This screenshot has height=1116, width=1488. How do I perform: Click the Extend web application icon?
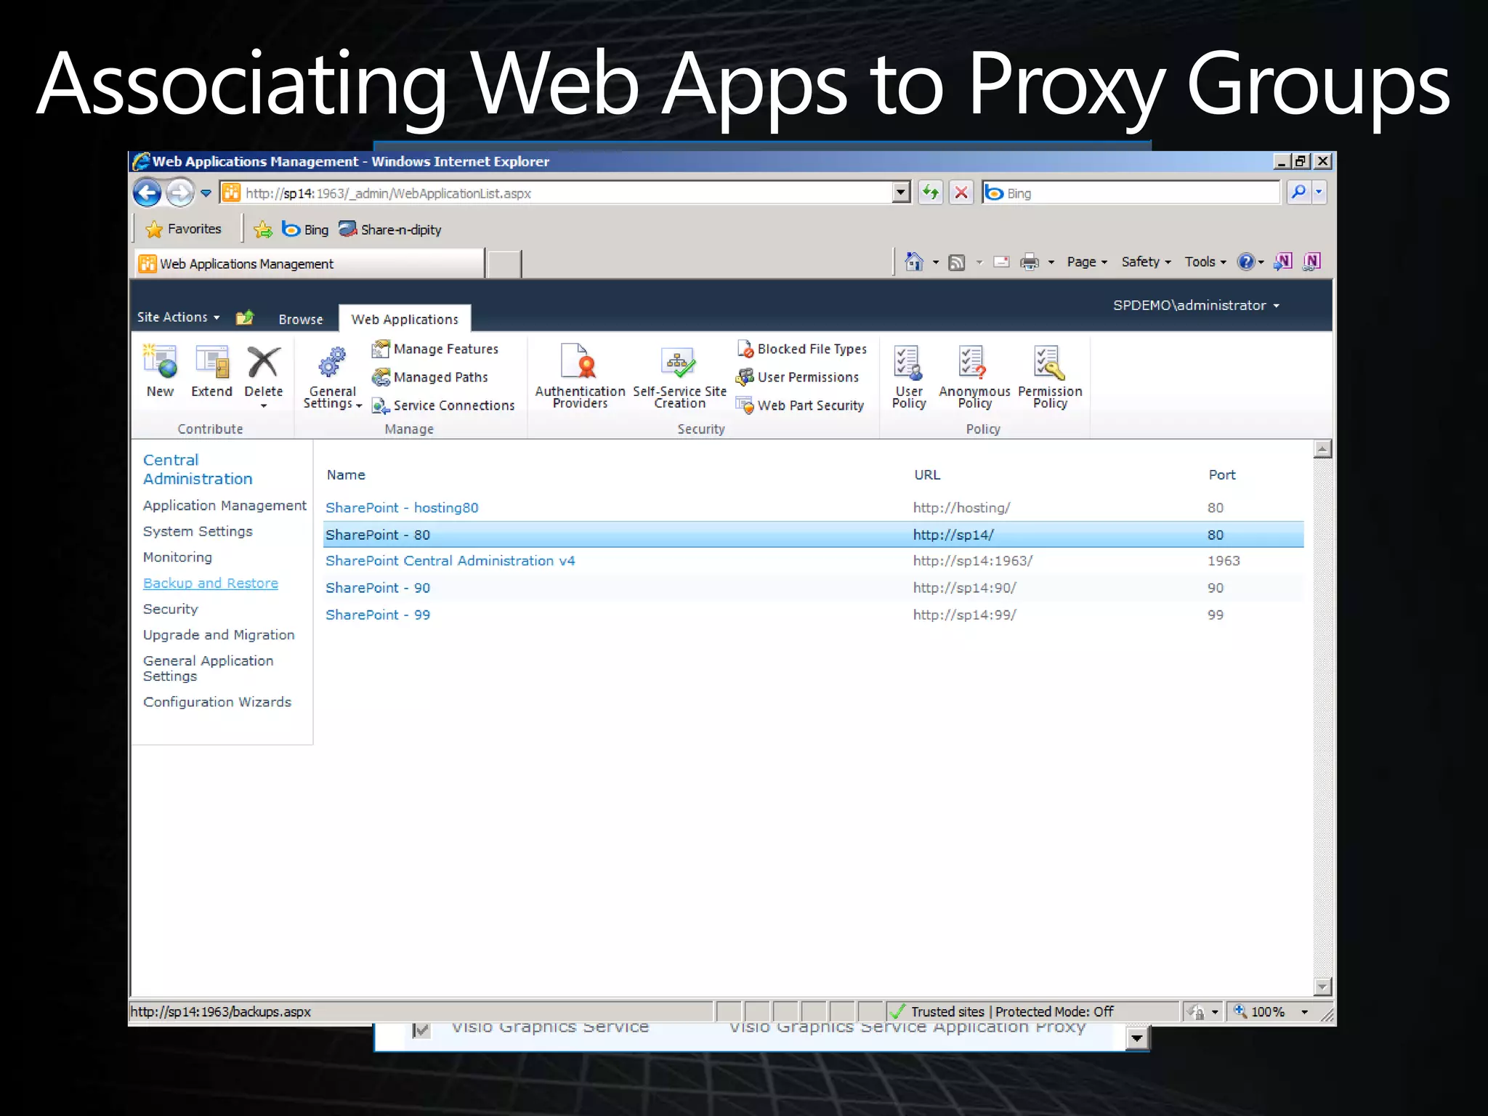(211, 371)
